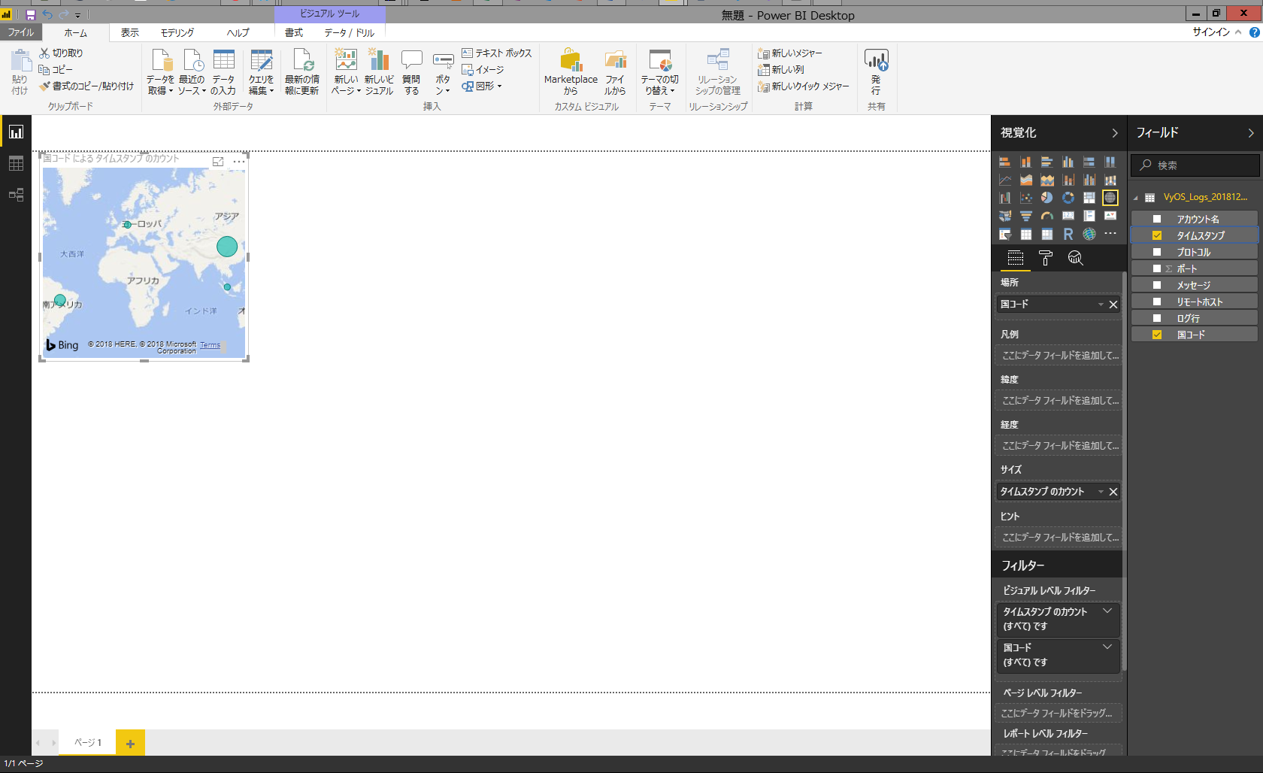This screenshot has height=773, width=1263.
Task: Collapse the VyOS_Logs table tree
Action: click(x=1136, y=198)
